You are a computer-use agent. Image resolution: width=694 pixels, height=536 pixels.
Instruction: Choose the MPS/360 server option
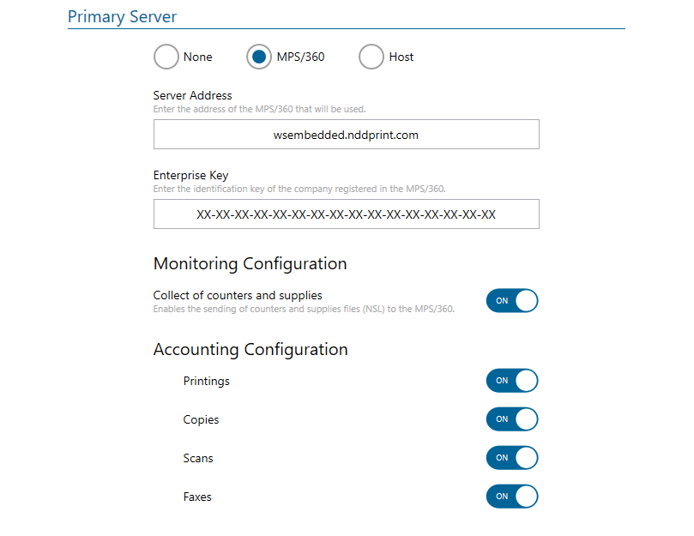(260, 57)
